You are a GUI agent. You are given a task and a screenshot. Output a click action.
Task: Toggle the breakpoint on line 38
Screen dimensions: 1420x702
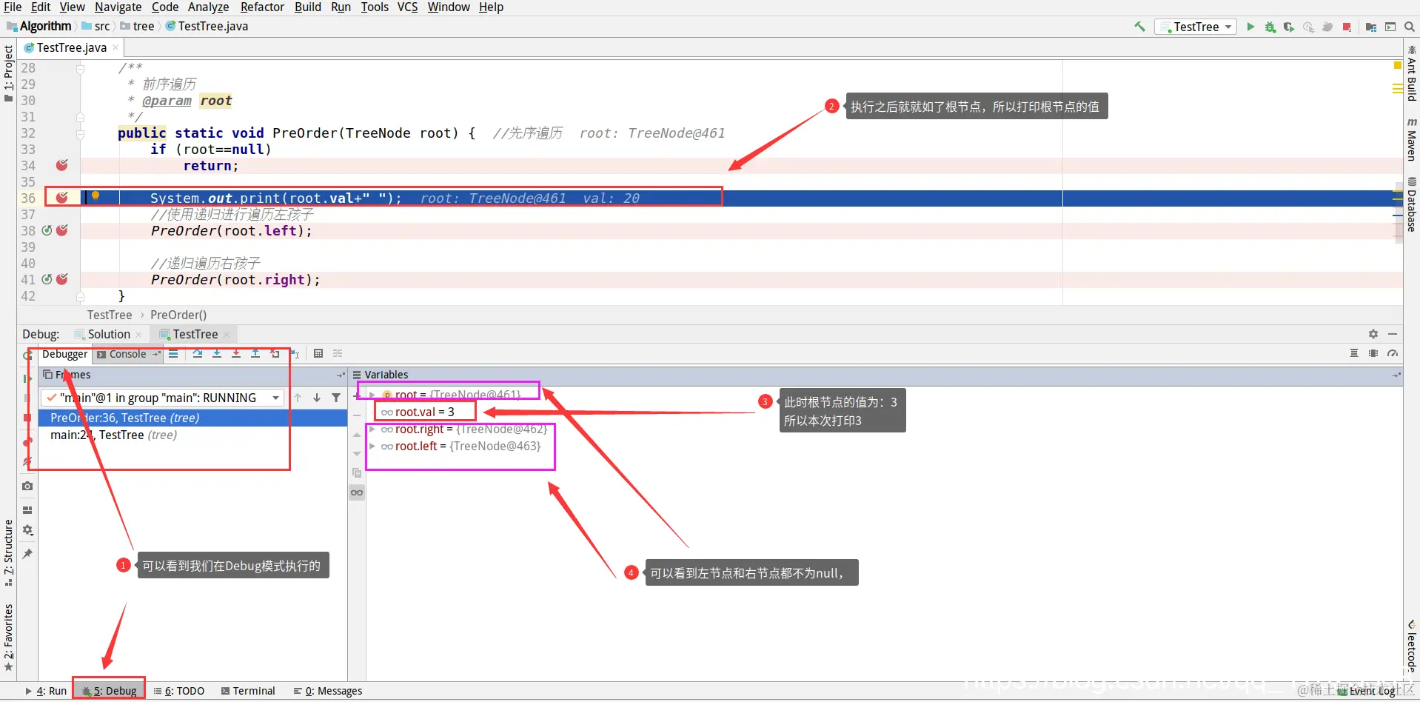62,230
